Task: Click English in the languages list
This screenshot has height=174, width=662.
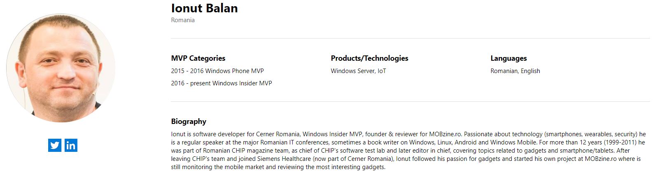Action: [530, 71]
